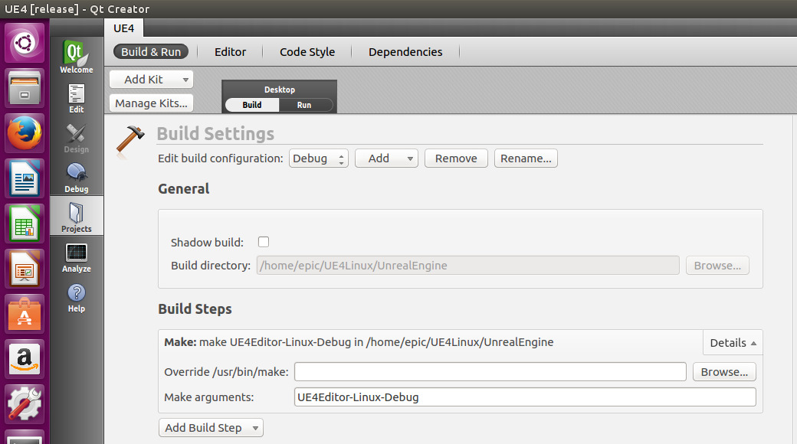This screenshot has height=444, width=797.
Task: Open the Welcome mode in Qt Creator
Action: point(76,57)
